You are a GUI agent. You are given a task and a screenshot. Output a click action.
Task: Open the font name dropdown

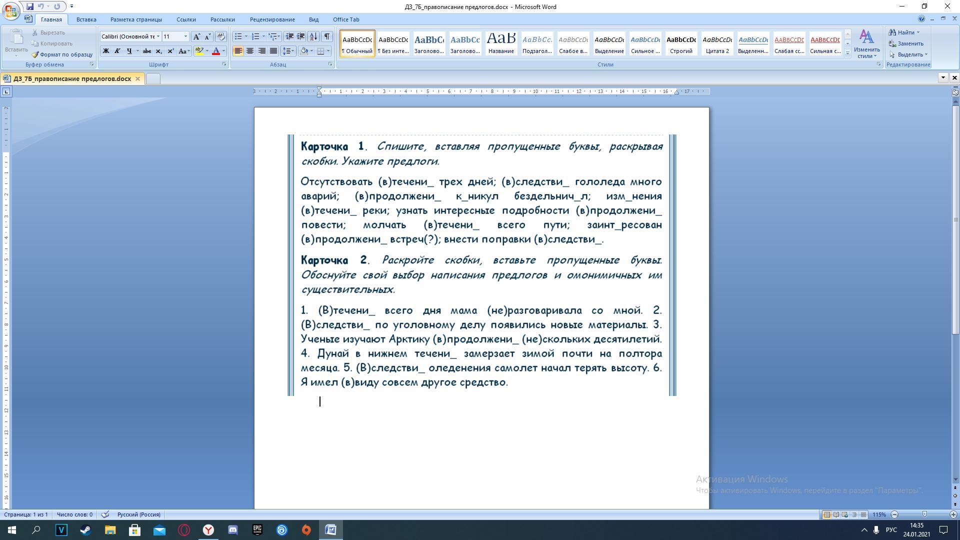click(158, 36)
